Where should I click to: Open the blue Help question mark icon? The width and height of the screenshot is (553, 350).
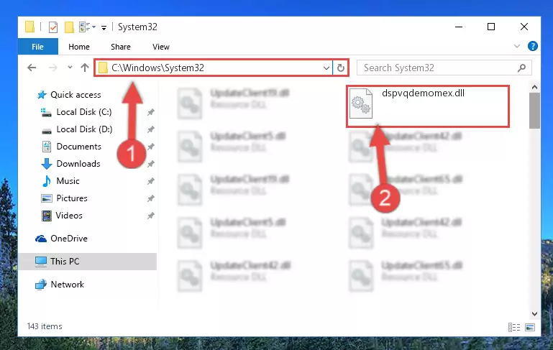tap(533, 46)
